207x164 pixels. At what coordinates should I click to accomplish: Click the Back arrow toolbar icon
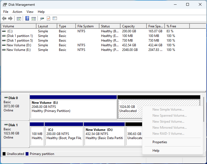[x=4, y=19]
